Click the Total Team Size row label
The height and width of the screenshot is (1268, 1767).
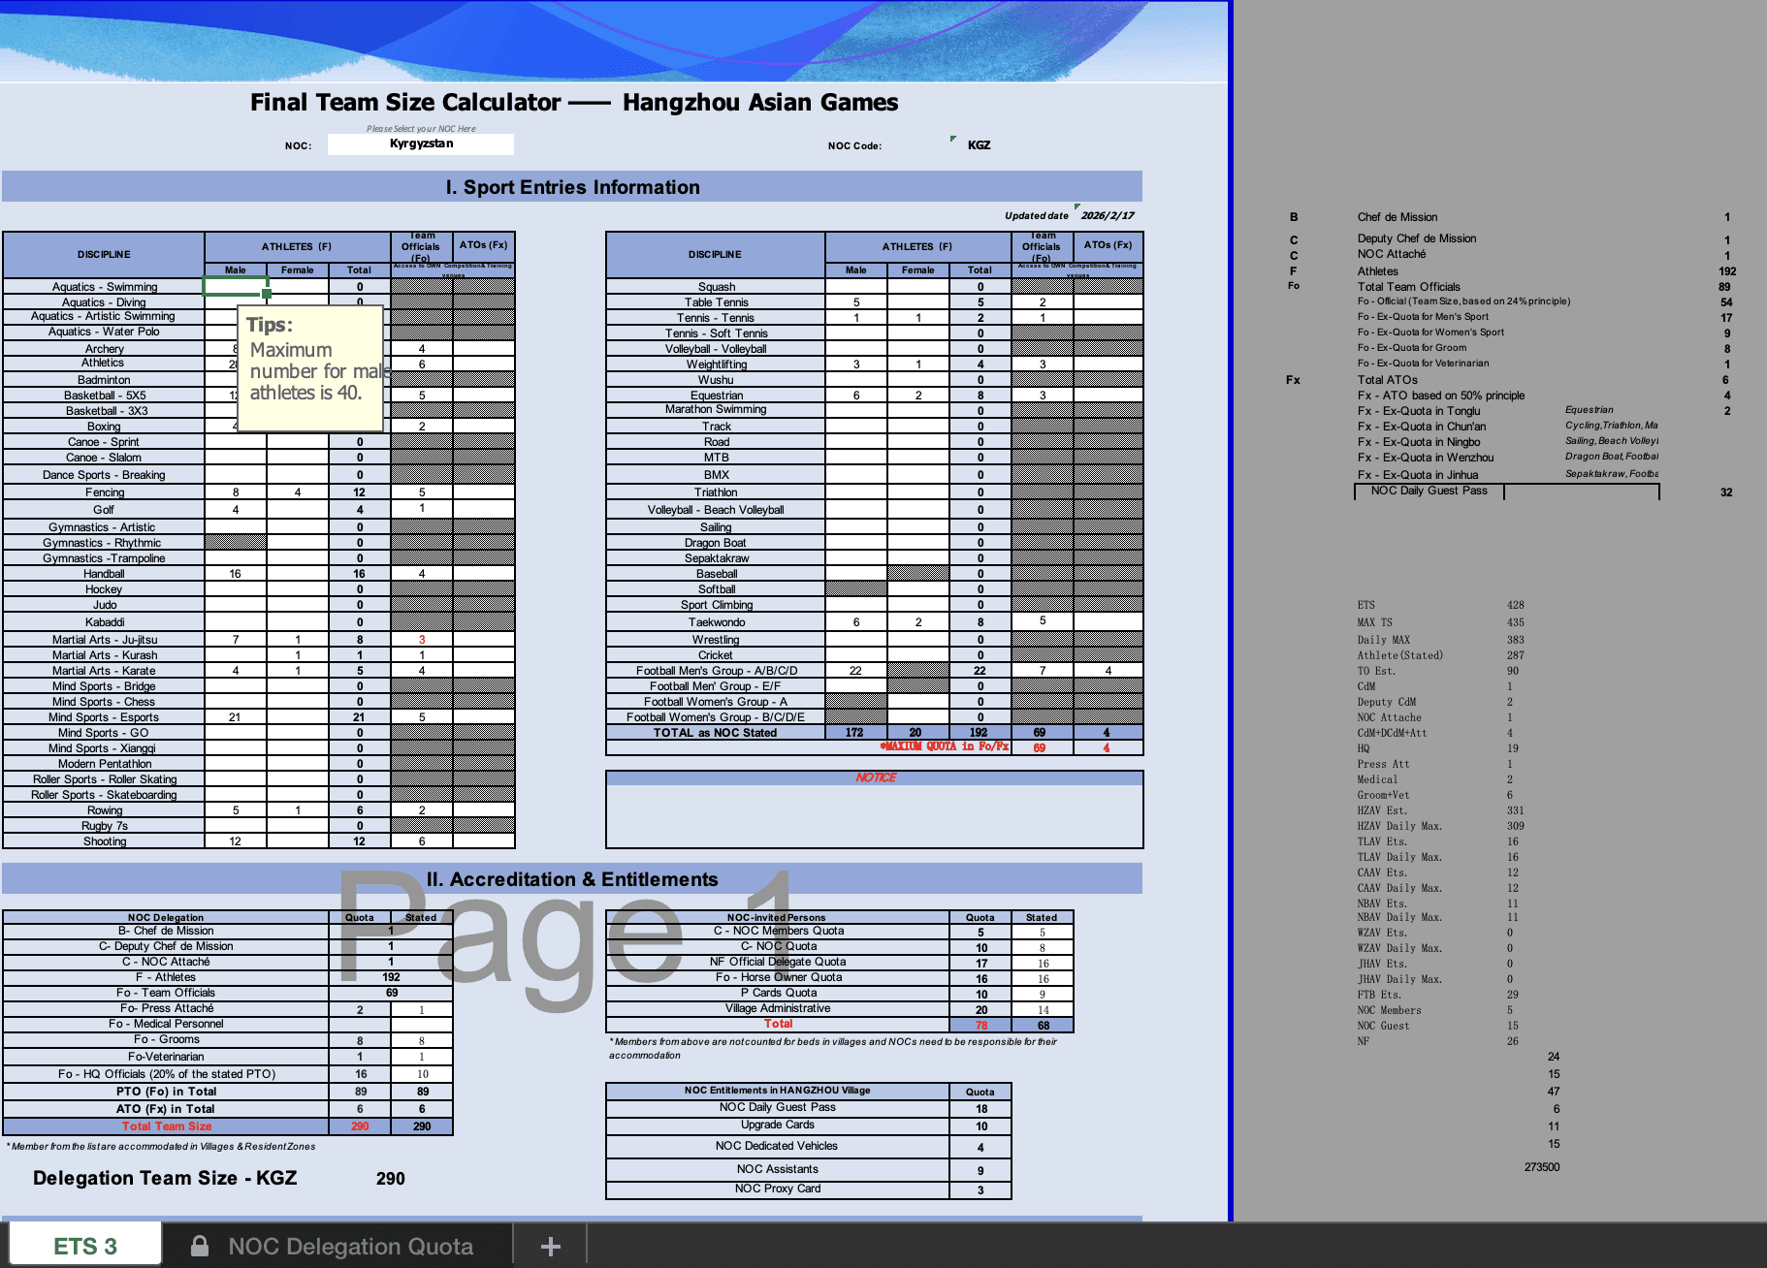pyautogui.click(x=167, y=1126)
